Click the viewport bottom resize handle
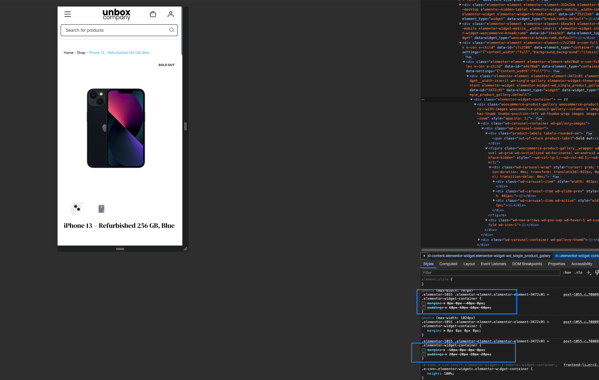Viewport: 599px width, 380px height. pos(120,249)
